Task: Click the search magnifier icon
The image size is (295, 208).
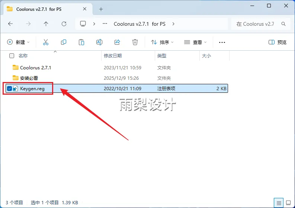Action: [x=283, y=24]
